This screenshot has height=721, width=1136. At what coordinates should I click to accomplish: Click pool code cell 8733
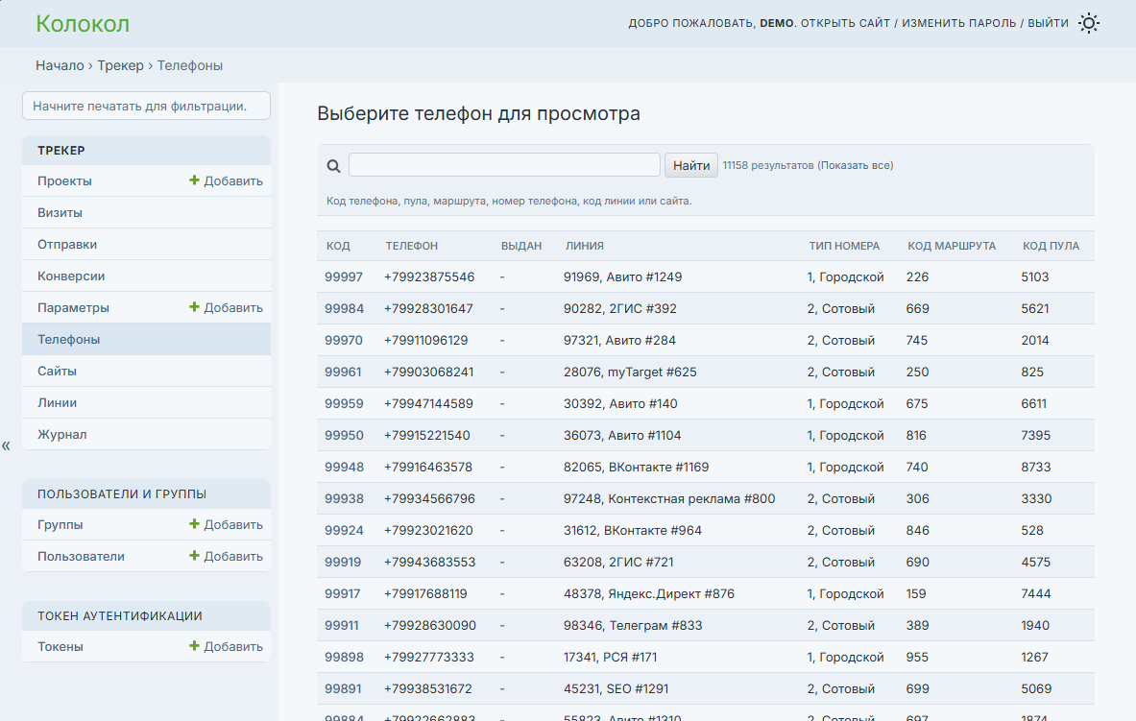[1036, 468]
